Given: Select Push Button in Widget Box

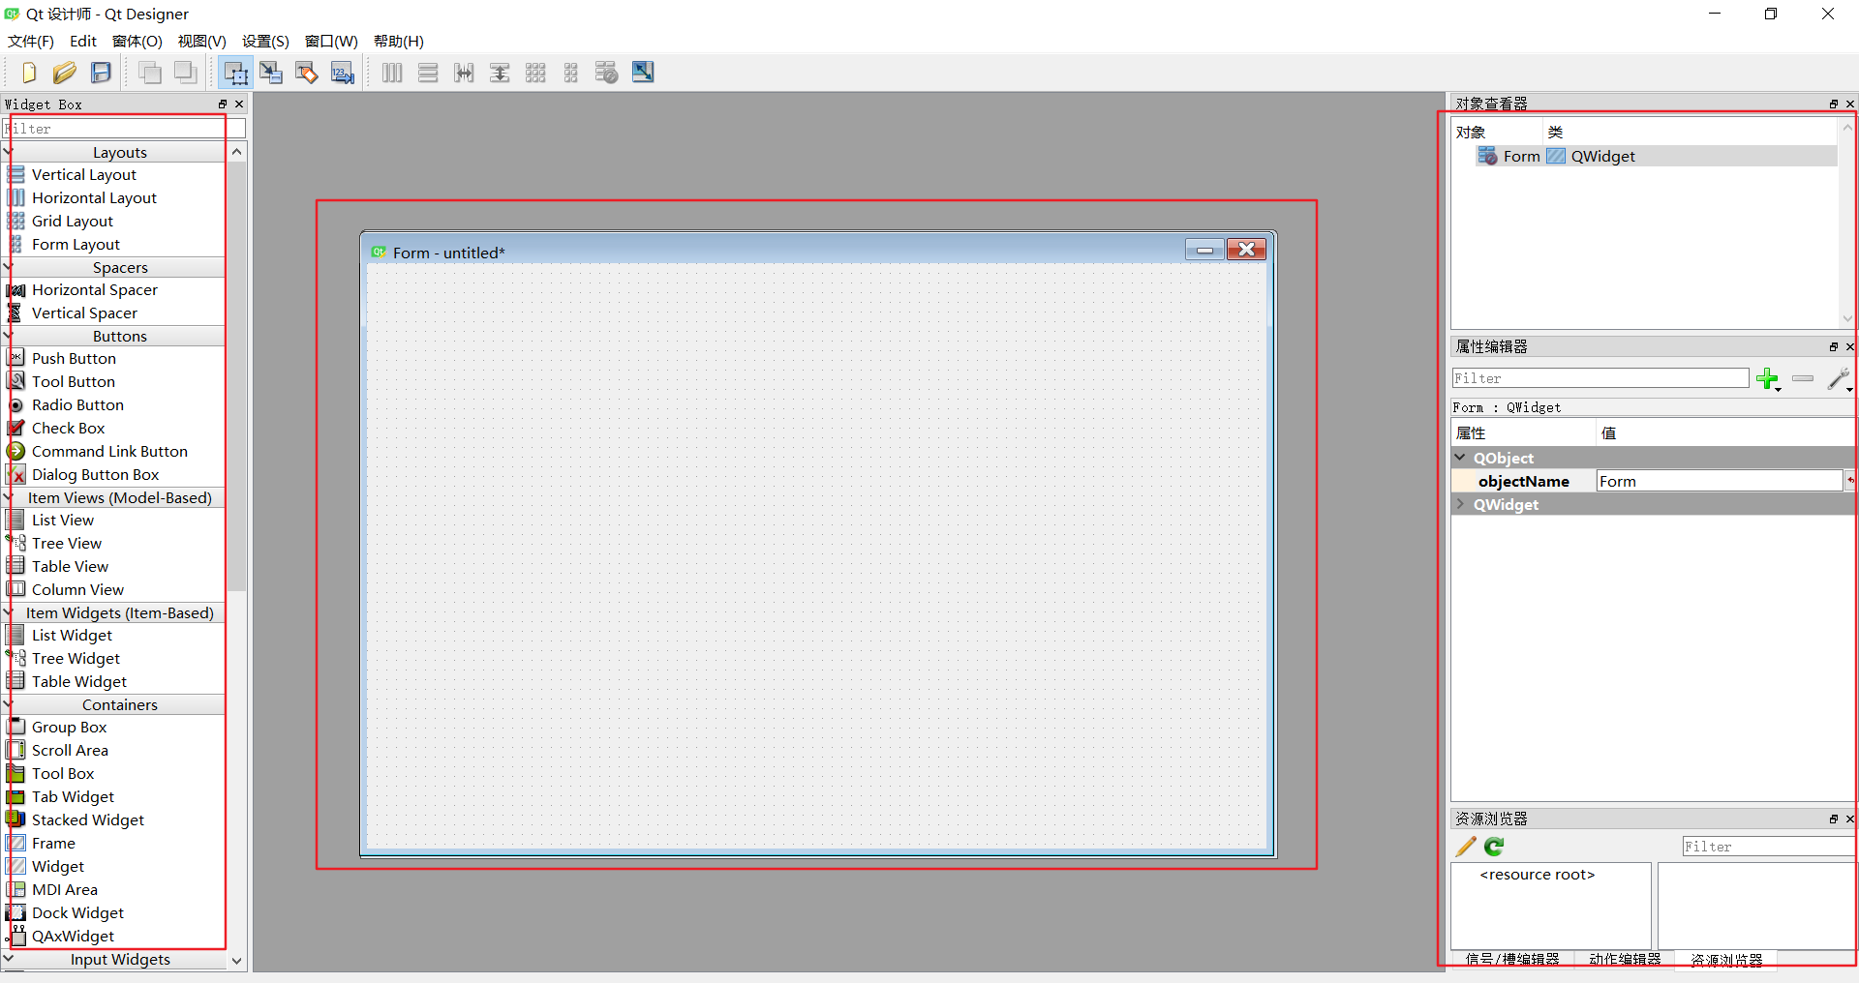Looking at the screenshot, I should (74, 358).
